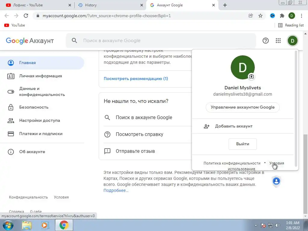Go back using the browser back arrow

[7, 16]
